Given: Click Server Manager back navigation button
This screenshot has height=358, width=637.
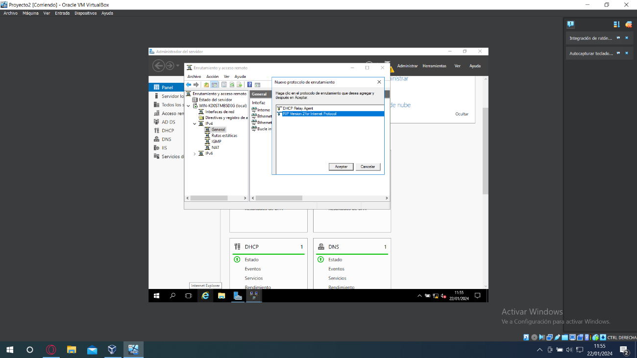Looking at the screenshot, I should pyautogui.click(x=158, y=66).
